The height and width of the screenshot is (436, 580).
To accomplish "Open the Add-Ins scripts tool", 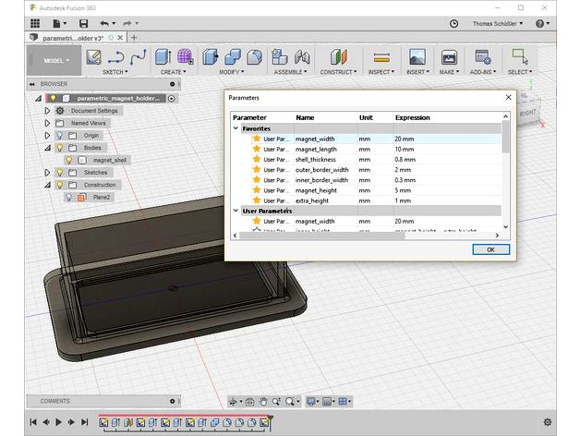I will click(x=483, y=57).
